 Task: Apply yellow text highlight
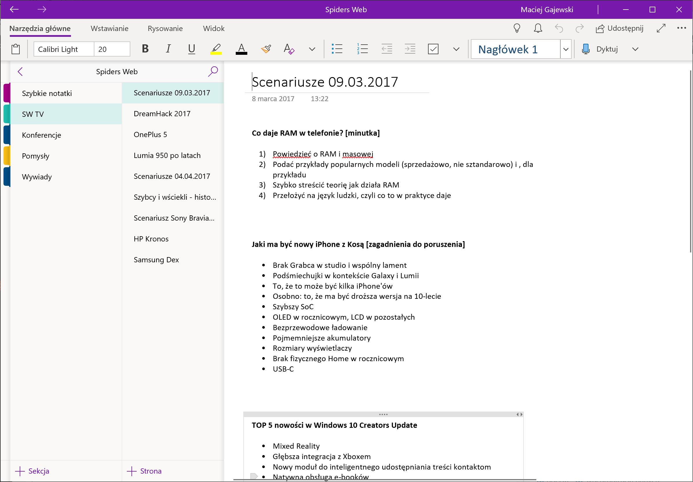tap(216, 49)
